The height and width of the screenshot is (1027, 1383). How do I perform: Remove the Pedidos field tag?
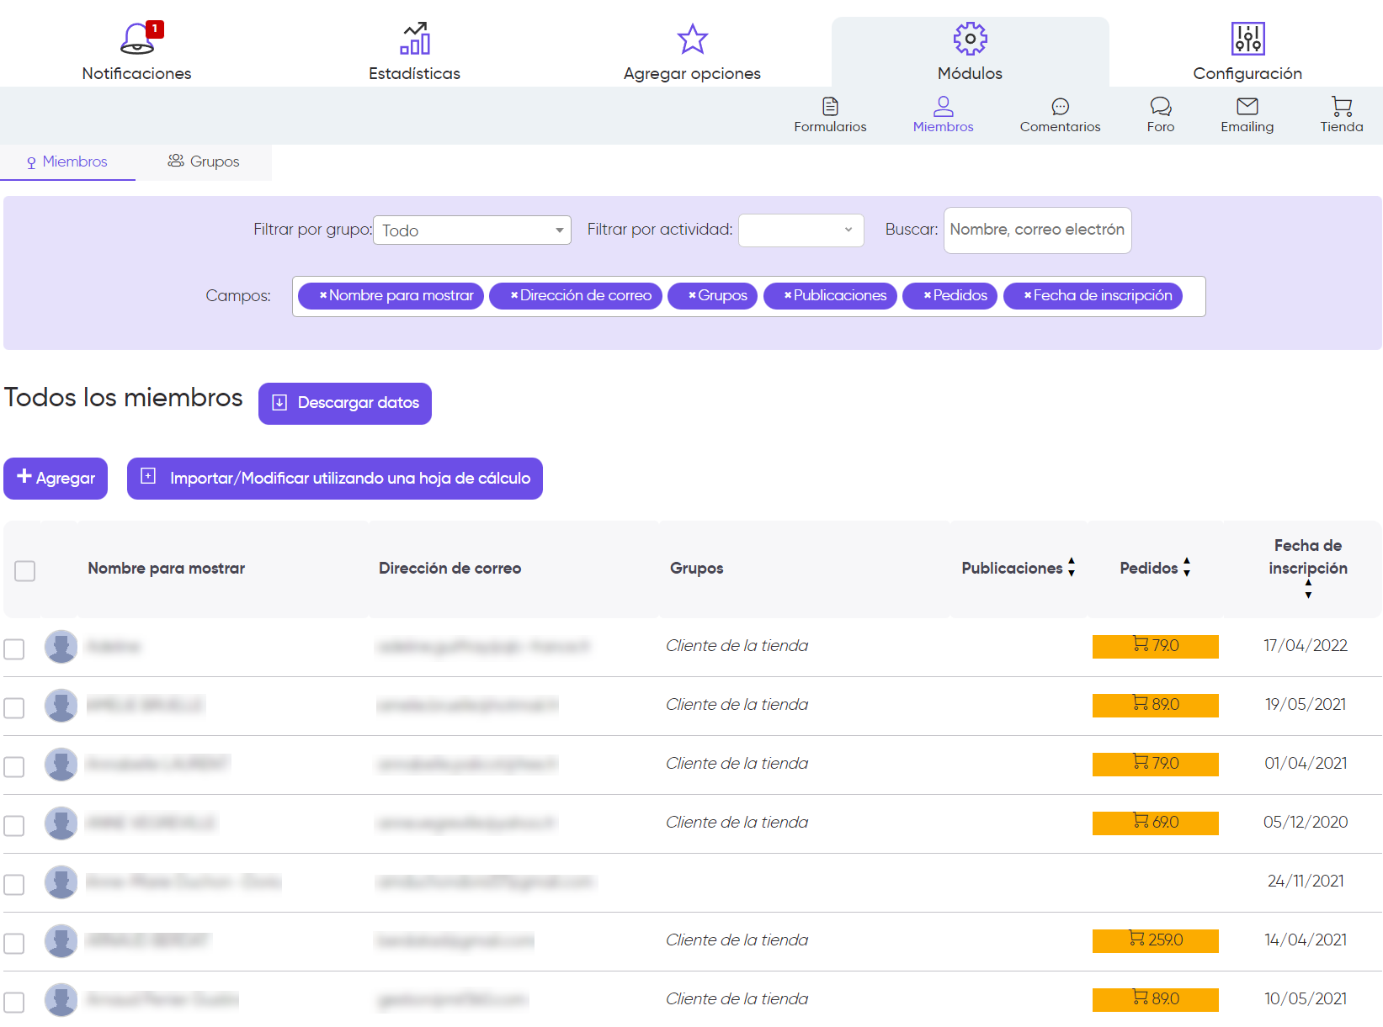click(927, 295)
